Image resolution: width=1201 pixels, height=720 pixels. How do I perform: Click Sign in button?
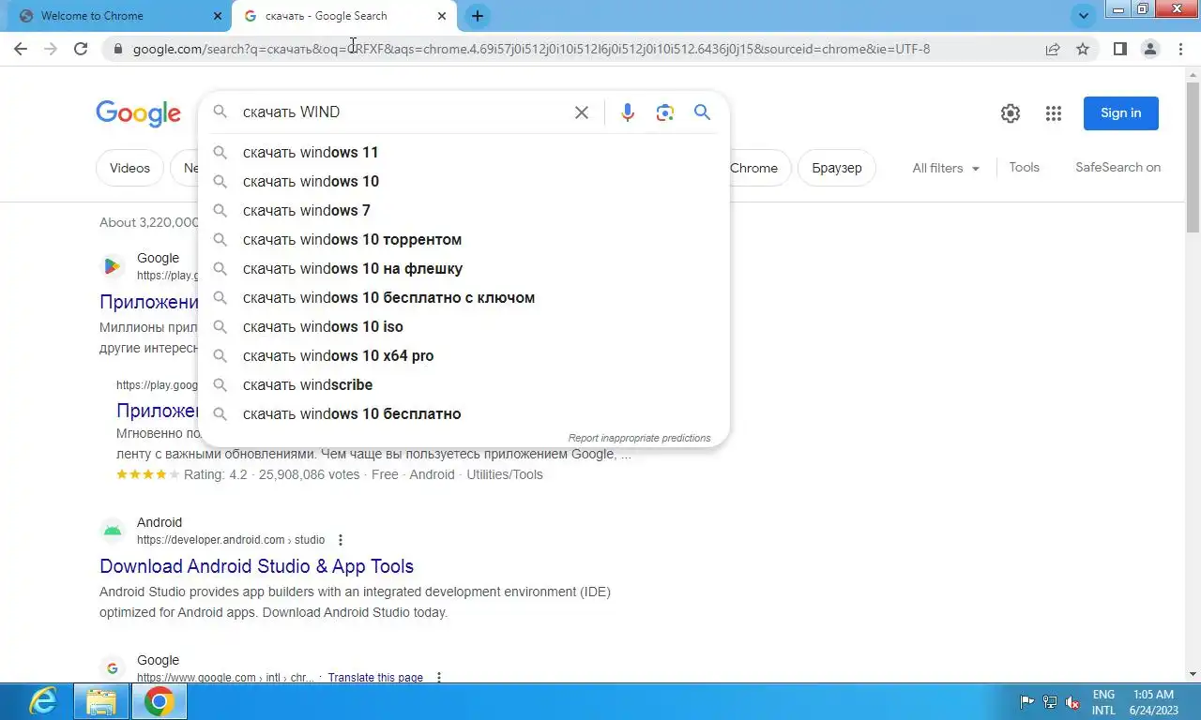tap(1120, 112)
